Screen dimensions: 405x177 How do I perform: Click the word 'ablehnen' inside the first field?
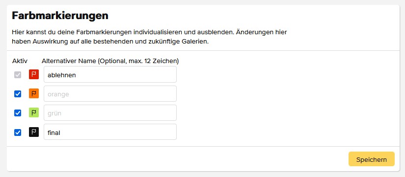[x=61, y=75]
